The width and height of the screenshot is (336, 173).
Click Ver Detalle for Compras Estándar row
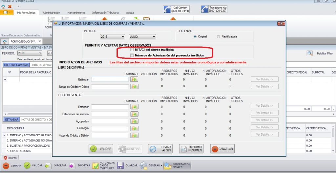265,79
